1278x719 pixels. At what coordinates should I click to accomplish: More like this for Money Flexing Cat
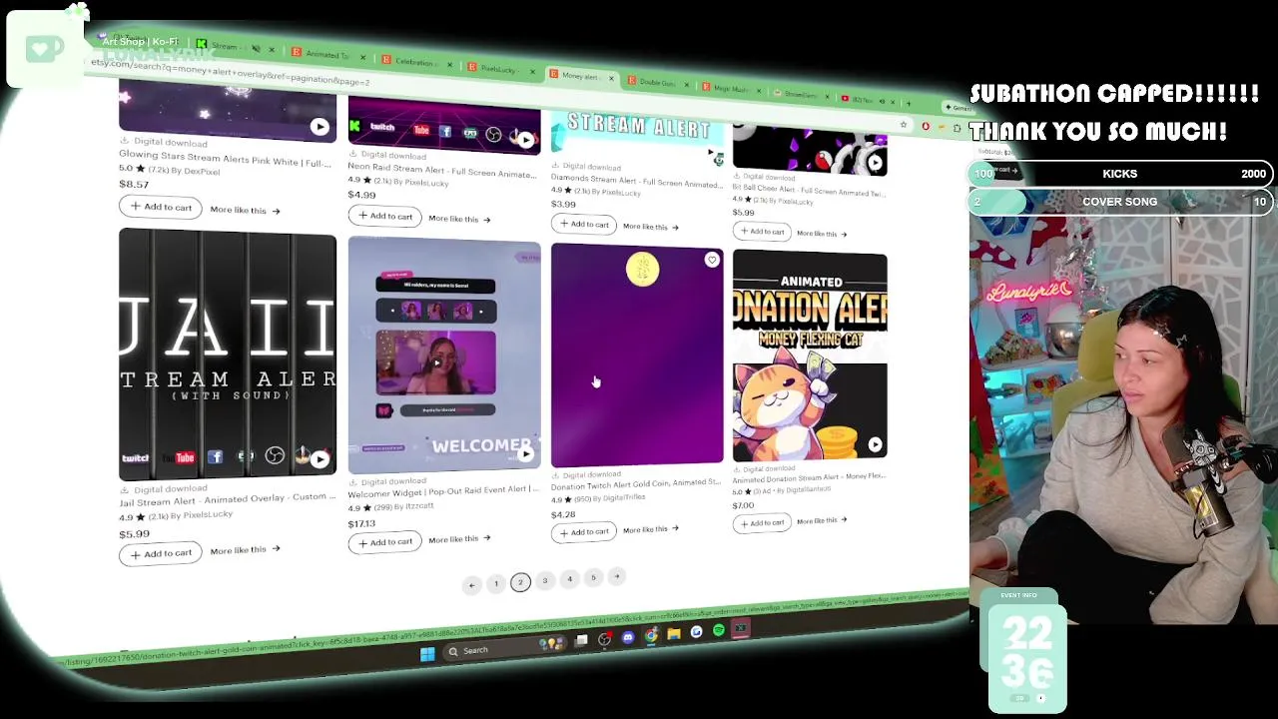pos(822,520)
